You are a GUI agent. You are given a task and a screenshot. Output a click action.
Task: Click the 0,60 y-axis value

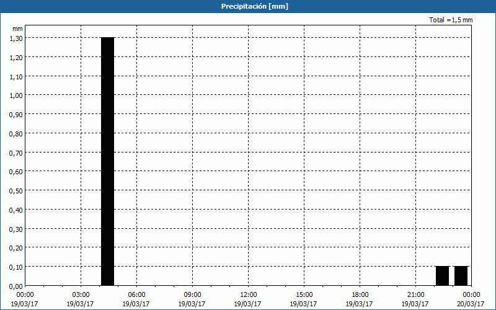pyautogui.click(x=16, y=172)
